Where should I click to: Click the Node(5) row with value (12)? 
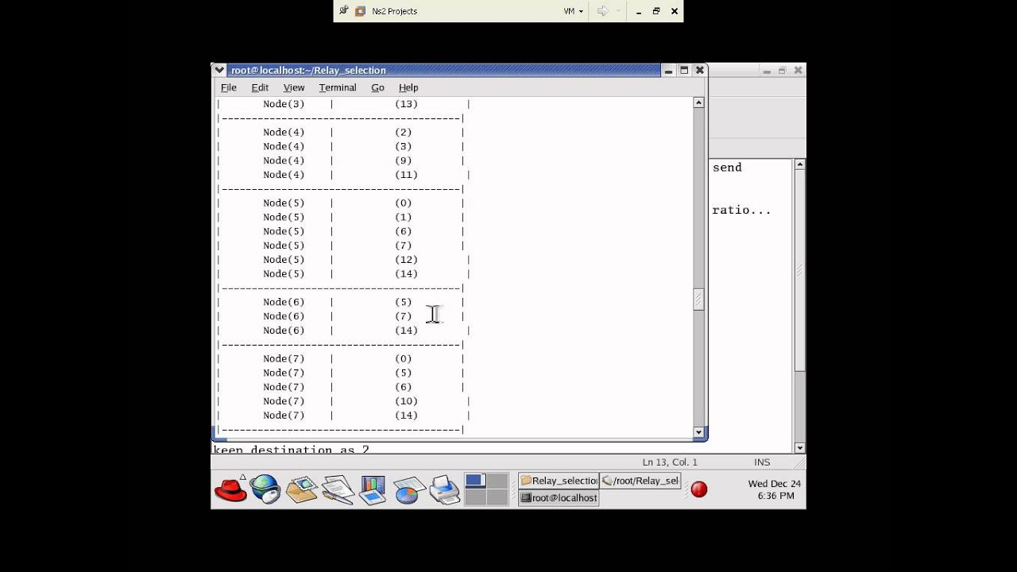(344, 260)
